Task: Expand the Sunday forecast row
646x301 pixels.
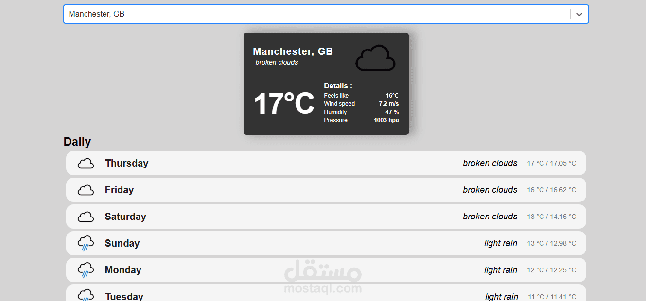Action: (x=326, y=243)
